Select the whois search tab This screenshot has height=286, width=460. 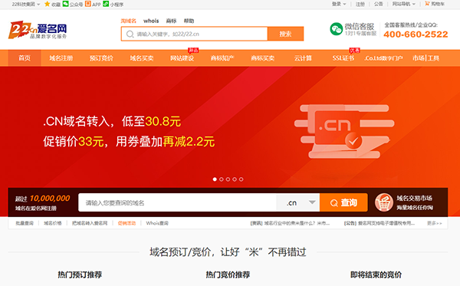tap(151, 21)
